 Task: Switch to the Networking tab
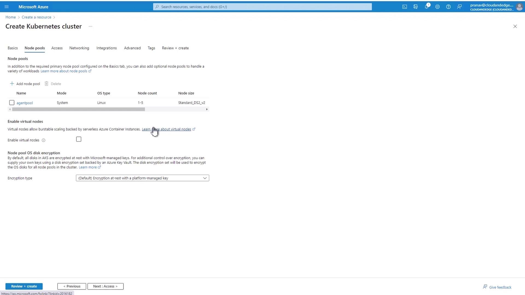click(79, 48)
